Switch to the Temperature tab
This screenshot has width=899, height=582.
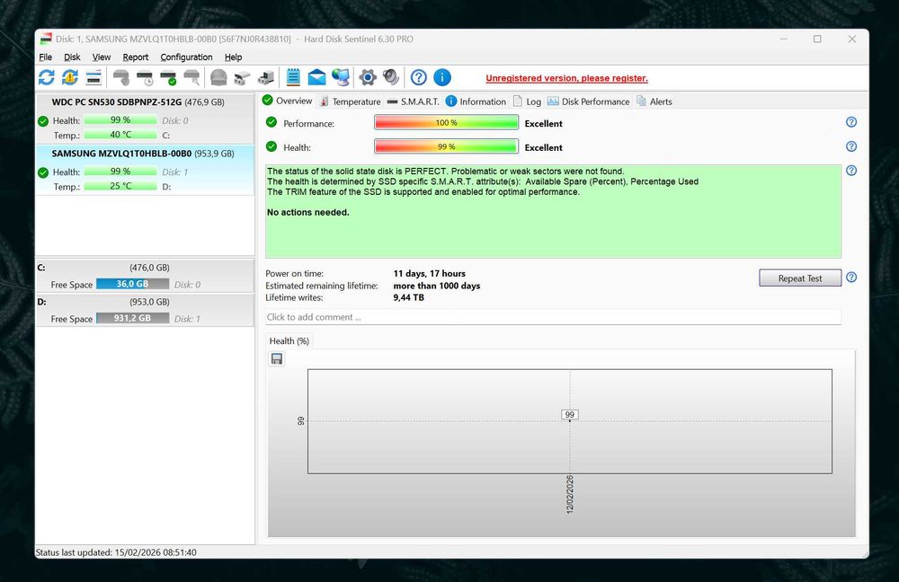tap(350, 101)
